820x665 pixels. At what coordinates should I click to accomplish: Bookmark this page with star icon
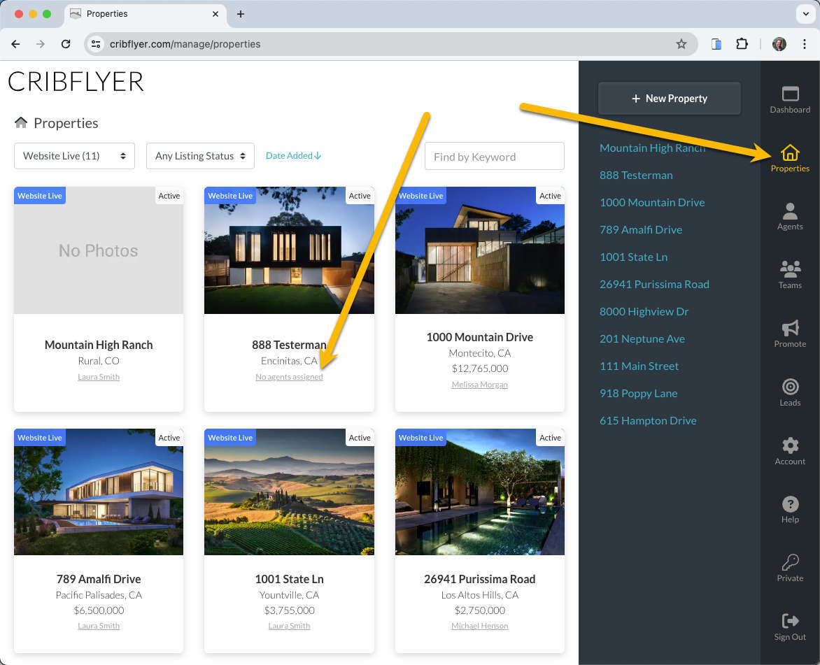(x=681, y=44)
